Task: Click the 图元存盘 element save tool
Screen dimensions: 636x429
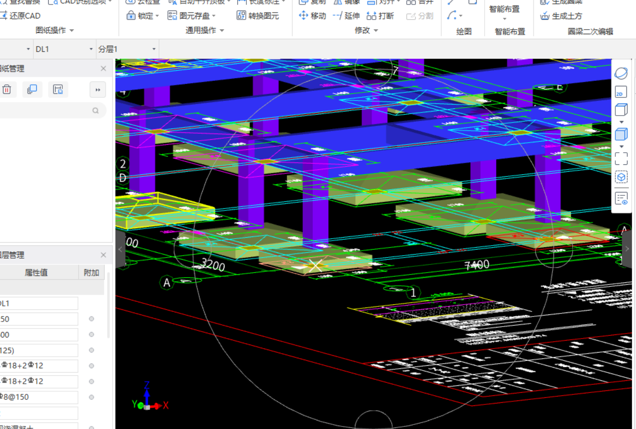Action: tap(189, 16)
